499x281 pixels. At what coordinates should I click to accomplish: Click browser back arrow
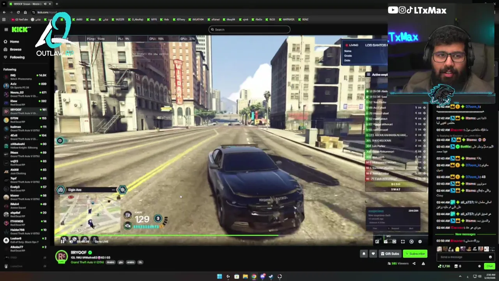coord(4,12)
